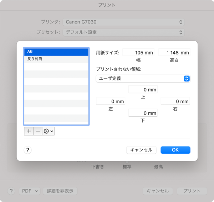Click the 詳細を非表示 button
Screen dimensions: 214x202
pos(60,191)
